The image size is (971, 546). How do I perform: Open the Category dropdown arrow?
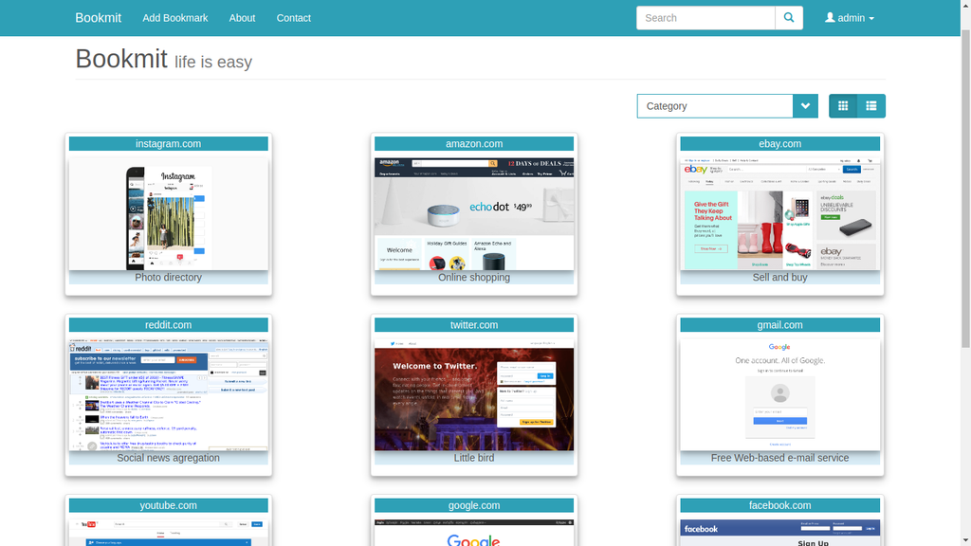pyautogui.click(x=805, y=106)
